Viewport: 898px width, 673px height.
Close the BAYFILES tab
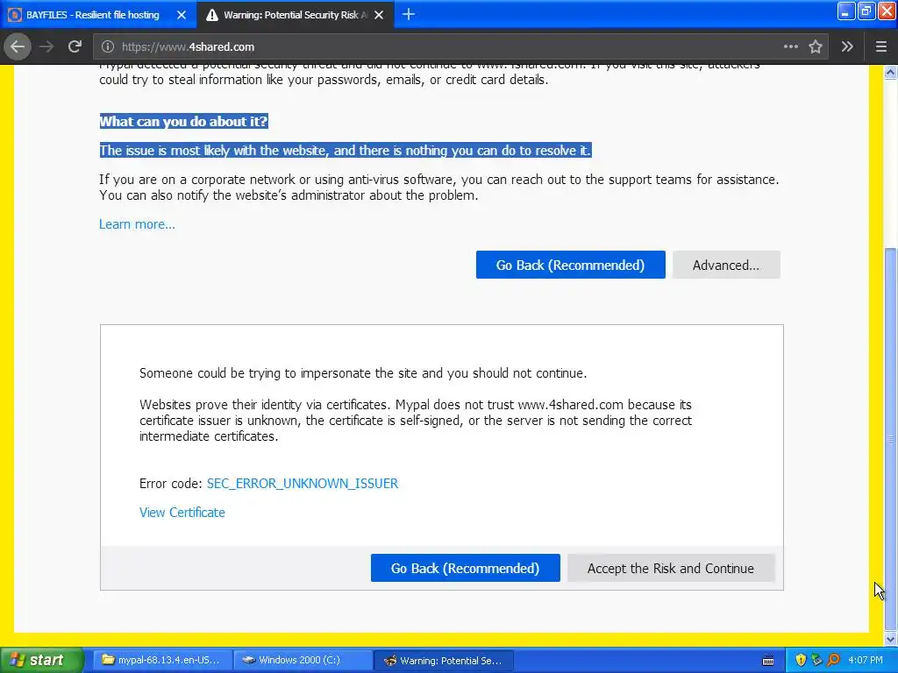pyautogui.click(x=182, y=15)
